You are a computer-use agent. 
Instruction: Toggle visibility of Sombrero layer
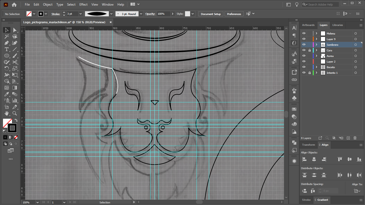[304, 45]
